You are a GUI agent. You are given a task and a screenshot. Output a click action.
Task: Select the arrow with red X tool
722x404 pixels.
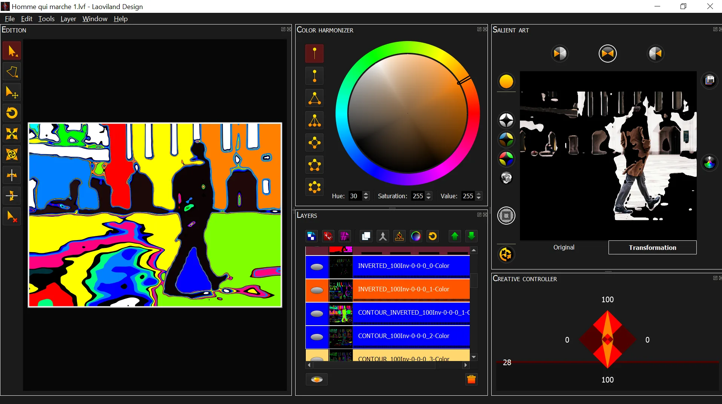tap(12, 216)
